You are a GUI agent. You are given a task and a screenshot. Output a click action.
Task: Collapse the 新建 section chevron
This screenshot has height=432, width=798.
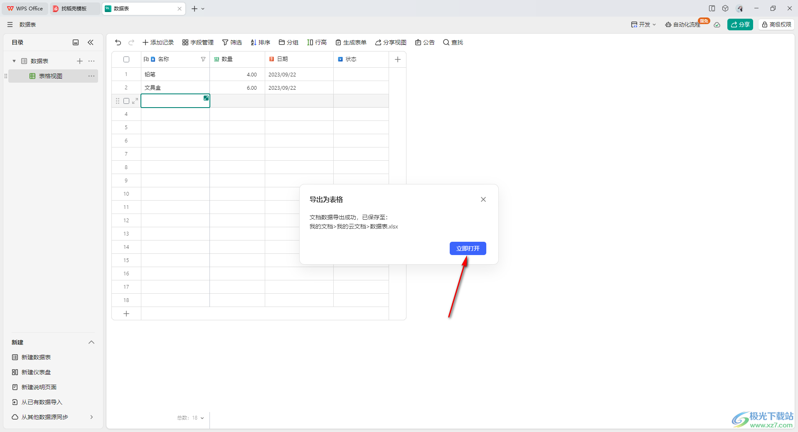click(91, 342)
